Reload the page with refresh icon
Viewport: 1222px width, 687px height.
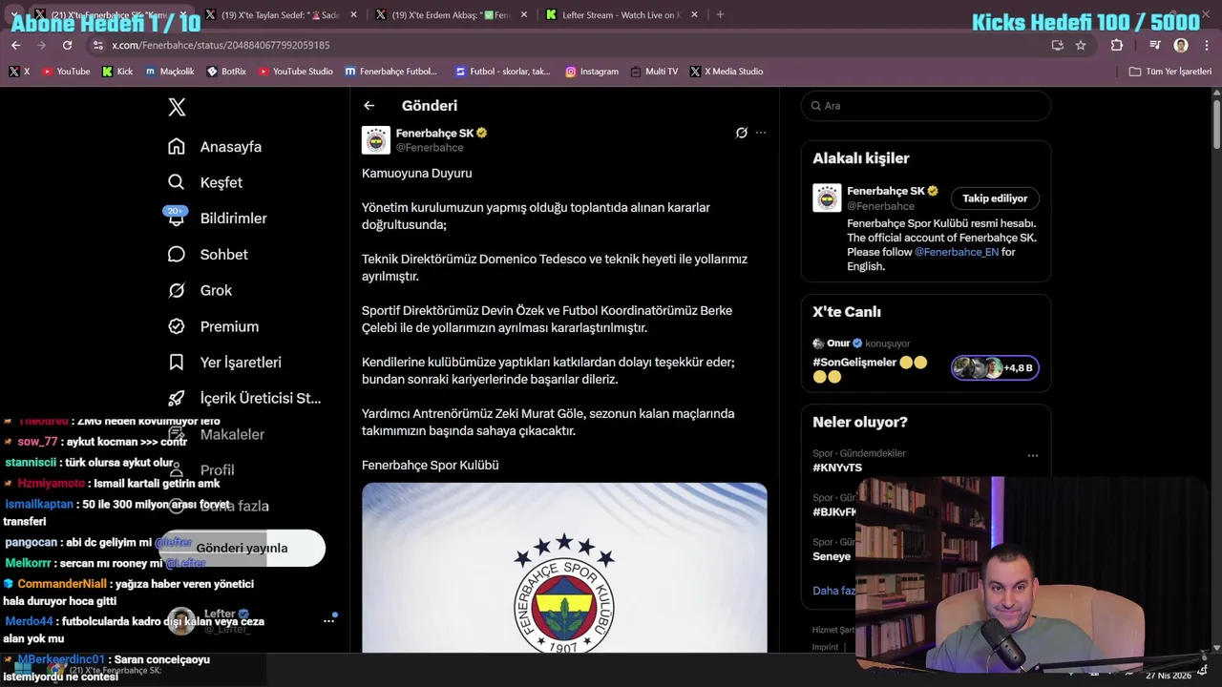coord(67,45)
